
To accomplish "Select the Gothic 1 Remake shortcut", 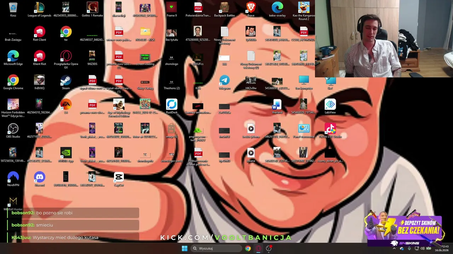I will coord(92,10).
